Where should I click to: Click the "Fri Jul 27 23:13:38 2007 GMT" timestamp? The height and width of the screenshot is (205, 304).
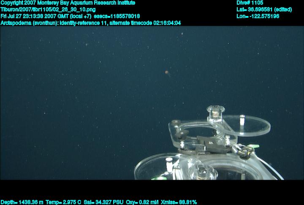35,16
